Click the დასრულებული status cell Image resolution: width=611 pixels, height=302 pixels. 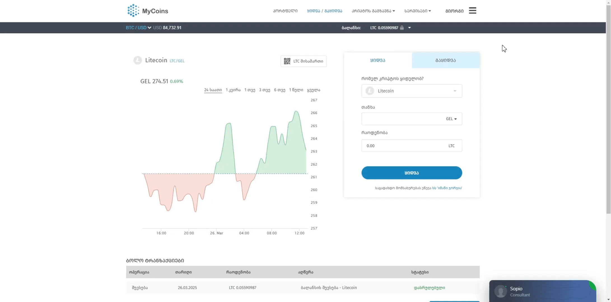429,288
